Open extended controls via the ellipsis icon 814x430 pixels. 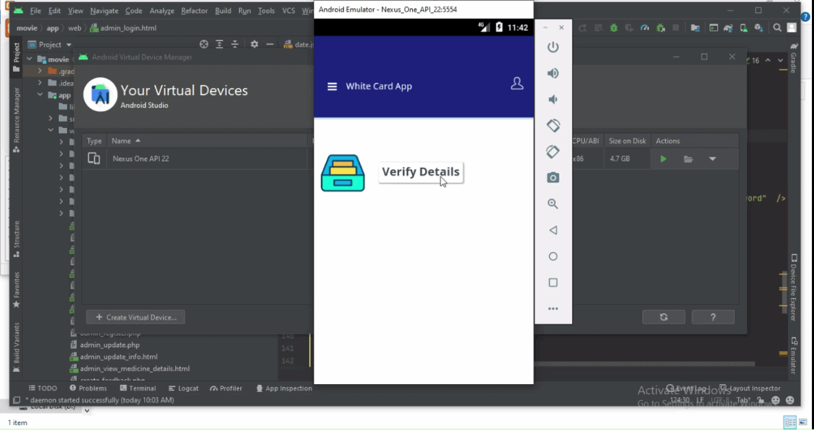click(553, 308)
